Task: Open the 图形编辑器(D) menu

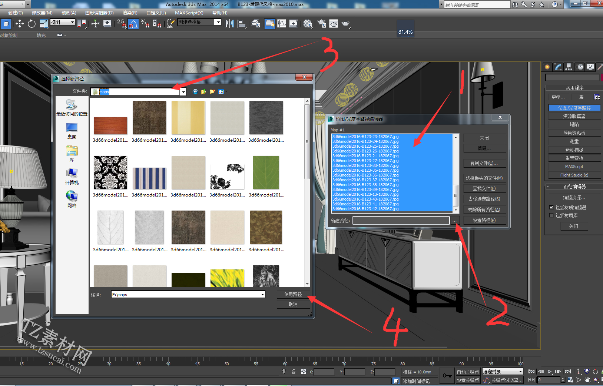Action: point(99,13)
